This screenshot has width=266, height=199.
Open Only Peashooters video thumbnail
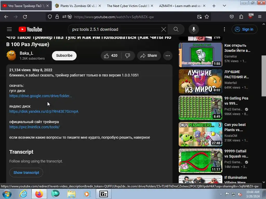[x=200, y=134]
